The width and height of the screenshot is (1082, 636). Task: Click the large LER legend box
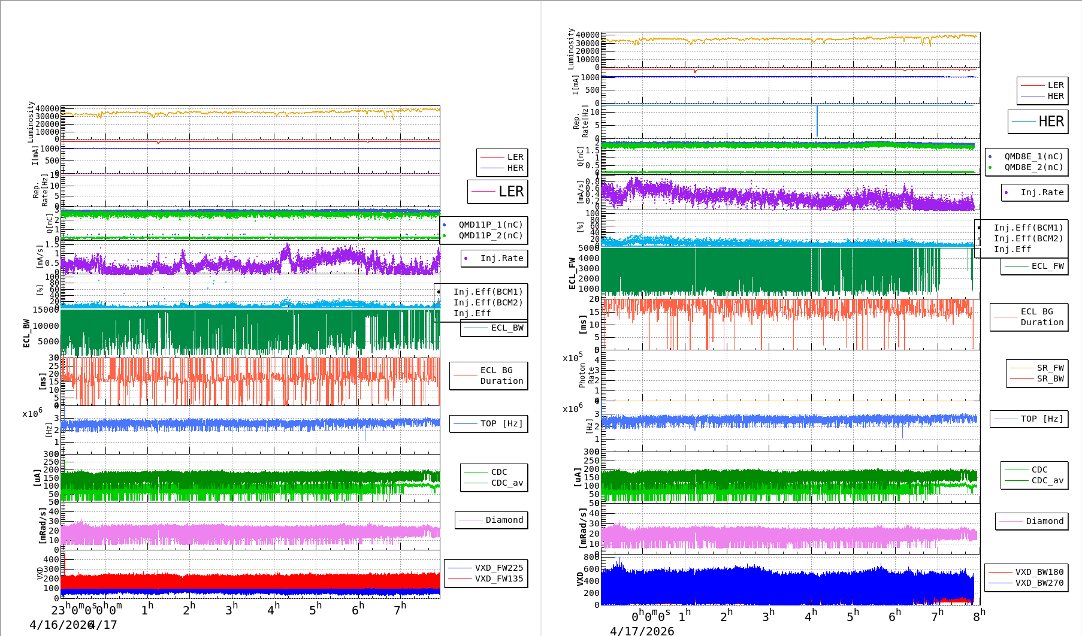click(497, 192)
